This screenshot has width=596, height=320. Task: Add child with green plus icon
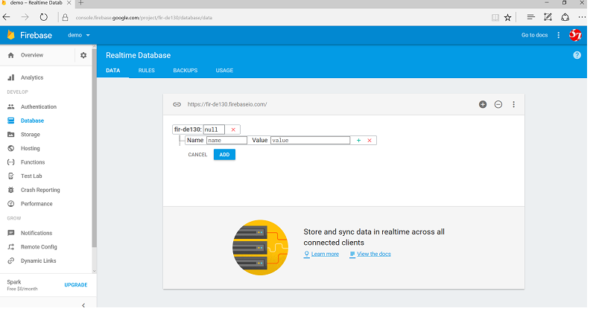click(358, 141)
